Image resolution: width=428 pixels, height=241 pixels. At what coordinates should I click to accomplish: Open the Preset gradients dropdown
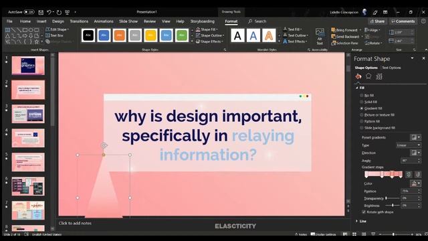[x=415, y=137]
